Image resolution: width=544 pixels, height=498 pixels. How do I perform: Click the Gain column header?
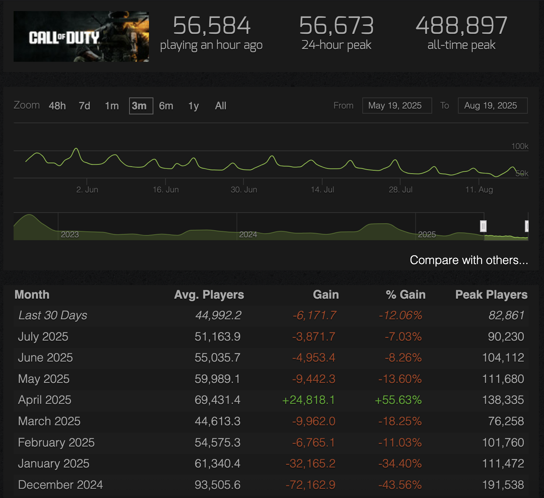pyautogui.click(x=326, y=295)
